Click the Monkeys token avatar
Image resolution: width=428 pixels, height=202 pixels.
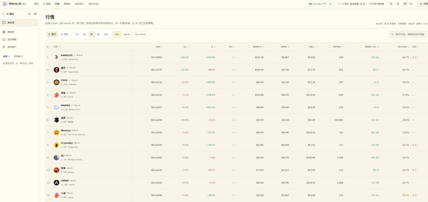pyautogui.click(x=56, y=132)
